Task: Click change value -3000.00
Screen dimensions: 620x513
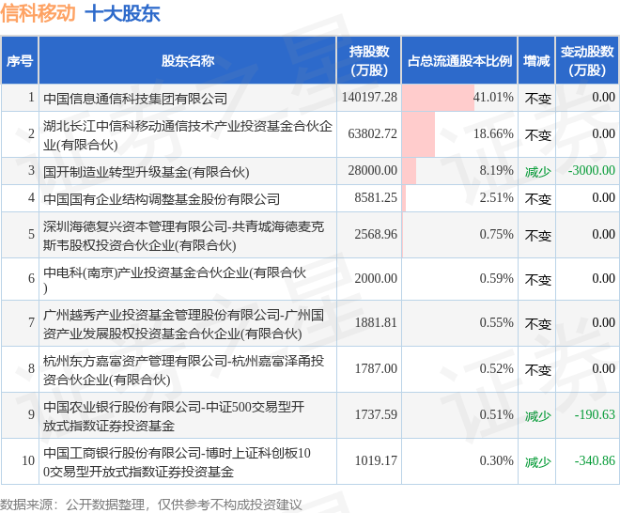Action: pyautogui.click(x=592, y=170)
